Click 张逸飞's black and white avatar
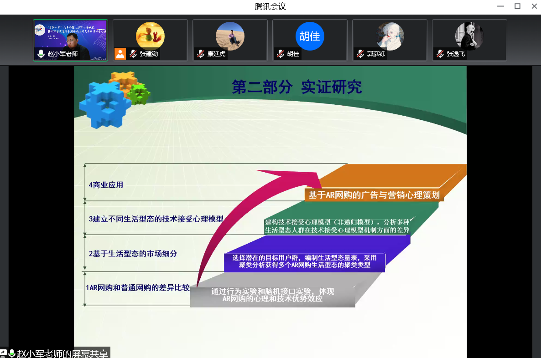This screenshot has height=358, width=541. tap(469, 36)
